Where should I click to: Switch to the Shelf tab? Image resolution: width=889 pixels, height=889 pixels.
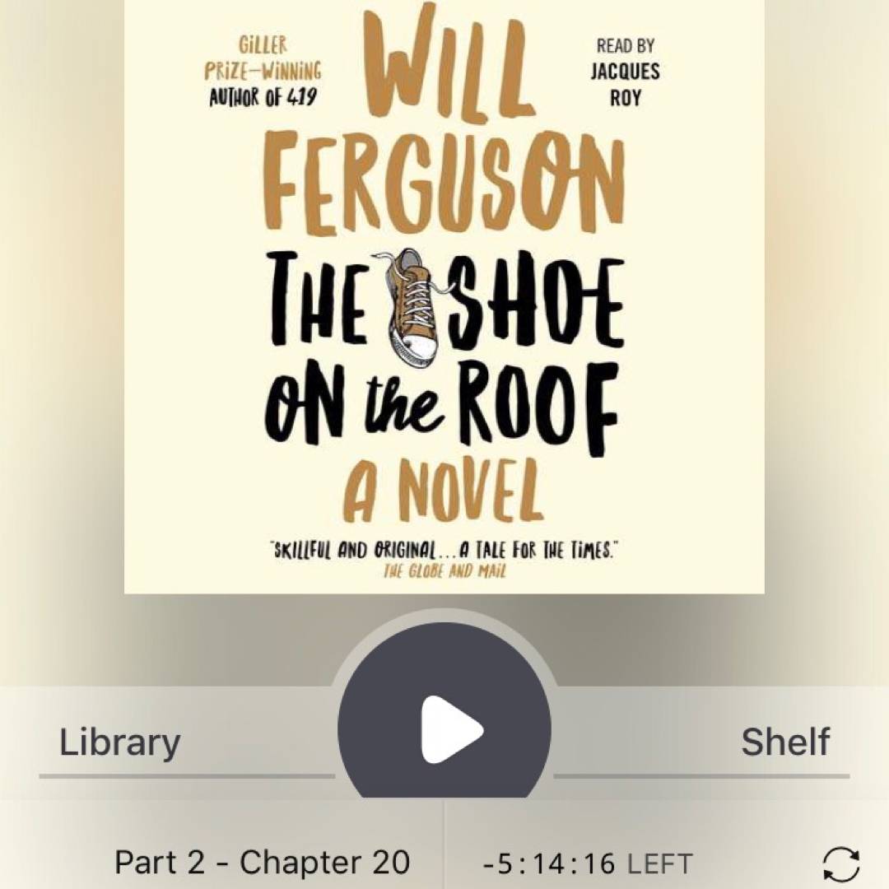click(x=785, y=742)
